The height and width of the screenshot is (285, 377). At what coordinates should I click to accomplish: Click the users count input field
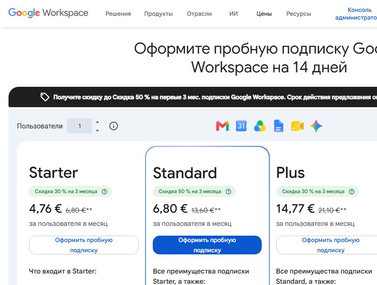pyautogui.click(x=80, y=126)
